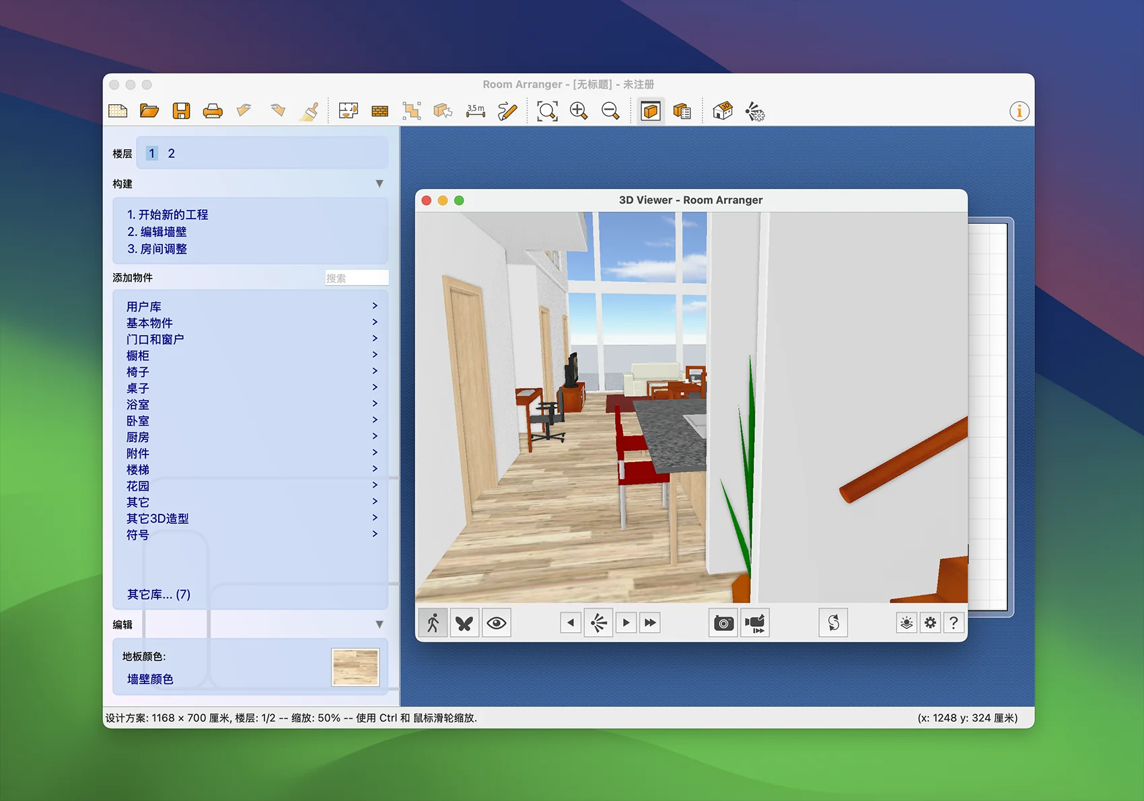
Task: Open the lighting sun settings in 3D Viewer
Action: point(906,623)
